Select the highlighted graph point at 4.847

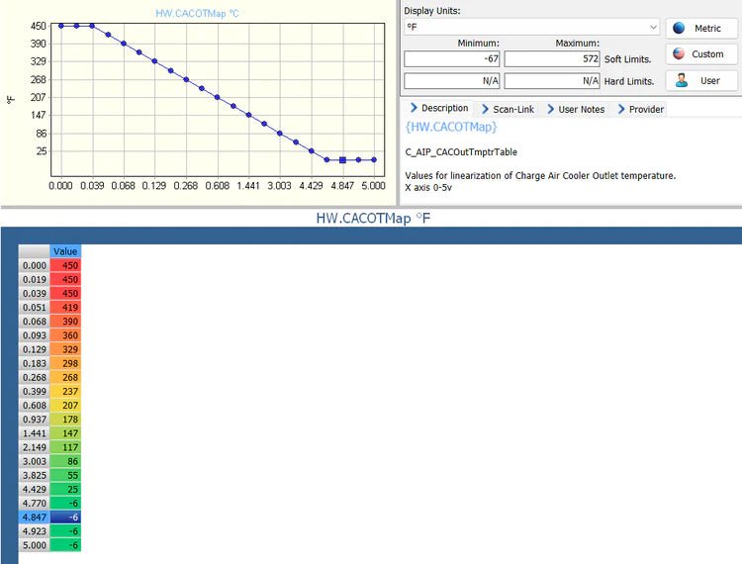coord(342,159)
